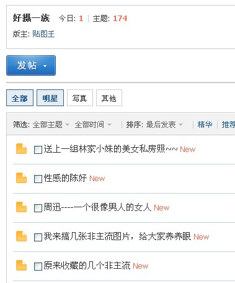This screenshot has height=283, width=235.
Task: Click folder icon beside 性感的陈好 thread
Action: 21,178
